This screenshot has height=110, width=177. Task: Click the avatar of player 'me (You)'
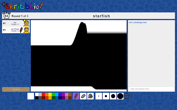point(27,30)
